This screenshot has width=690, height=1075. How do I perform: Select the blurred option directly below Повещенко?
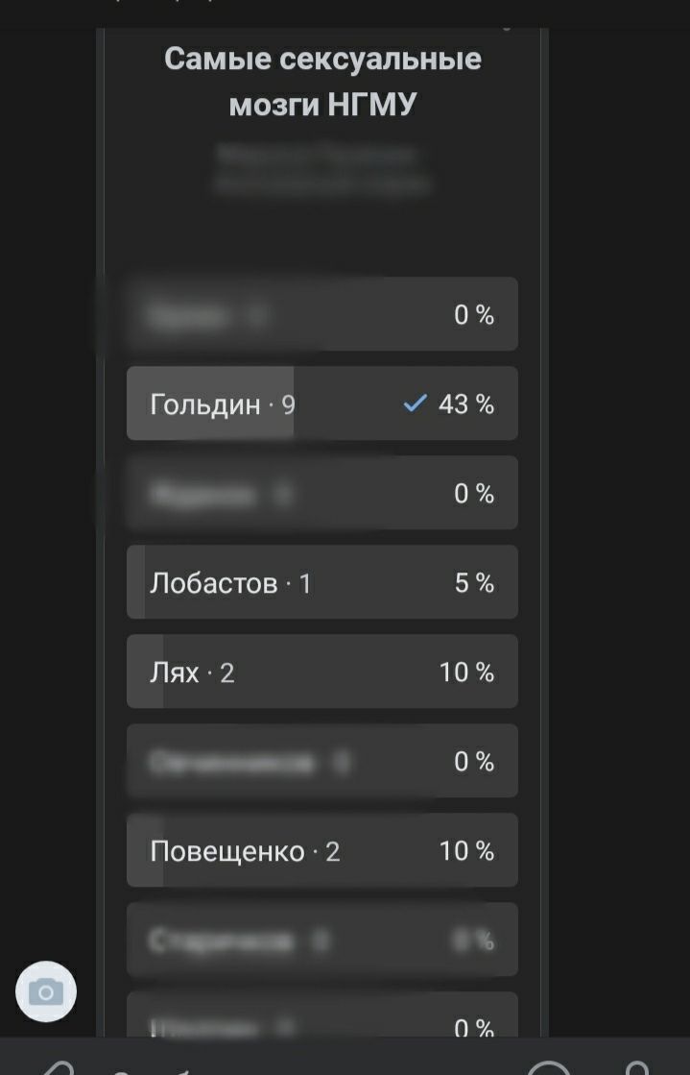(x=321, y=941)
